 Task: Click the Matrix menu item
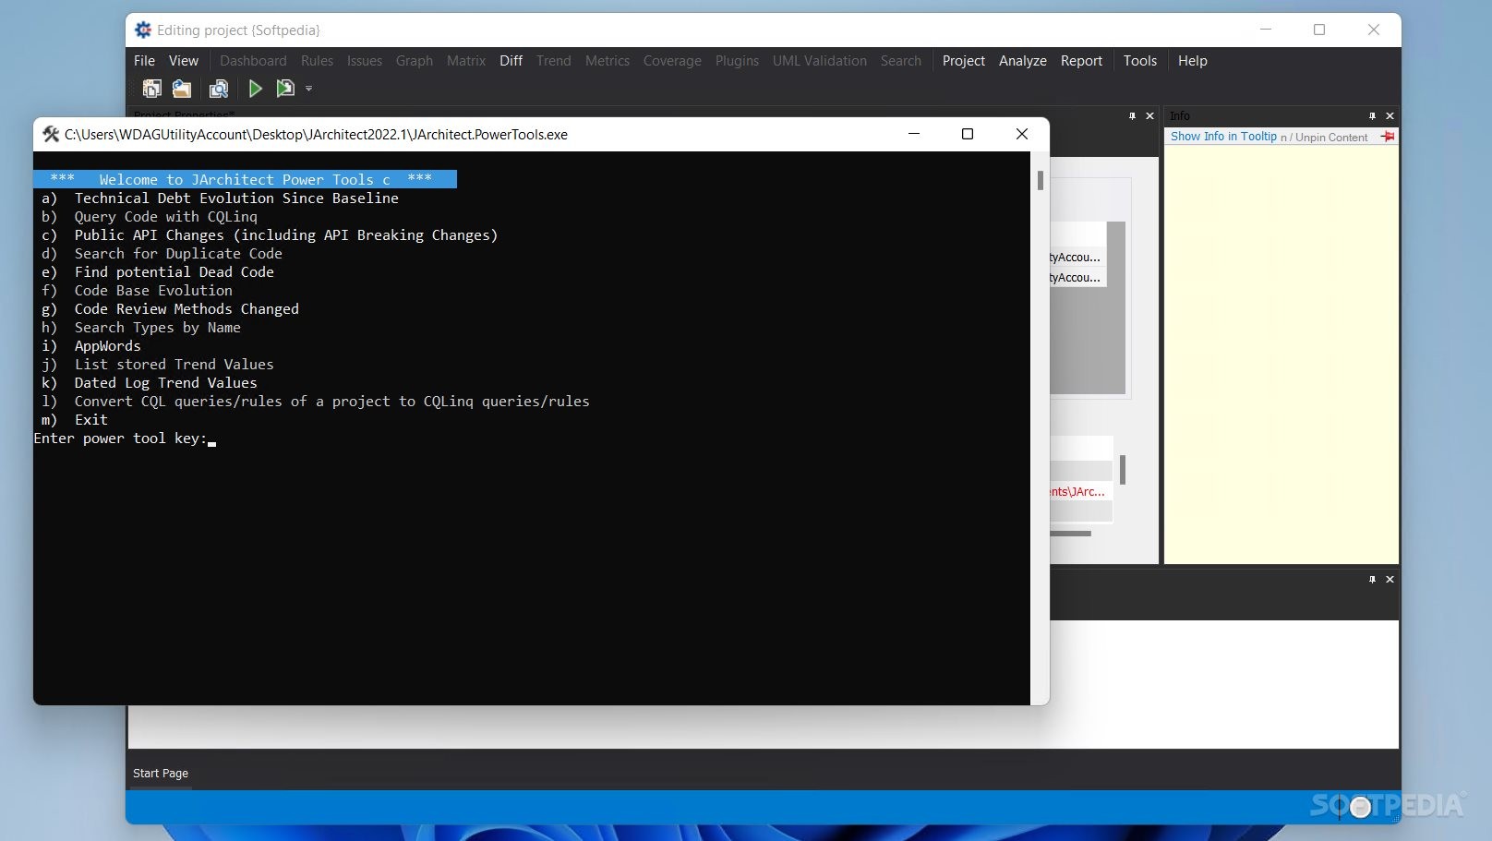tap(466, 61)
